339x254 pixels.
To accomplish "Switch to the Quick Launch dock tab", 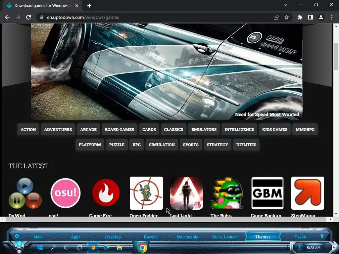I will click(x=225, y=237).
